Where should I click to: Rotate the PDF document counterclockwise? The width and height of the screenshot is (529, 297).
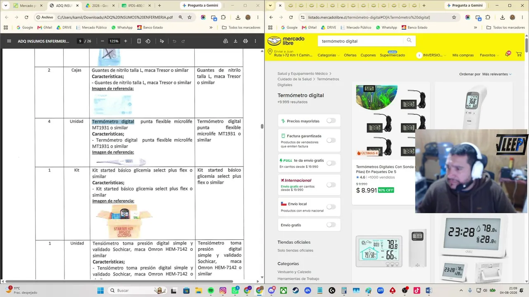[148, 41]
